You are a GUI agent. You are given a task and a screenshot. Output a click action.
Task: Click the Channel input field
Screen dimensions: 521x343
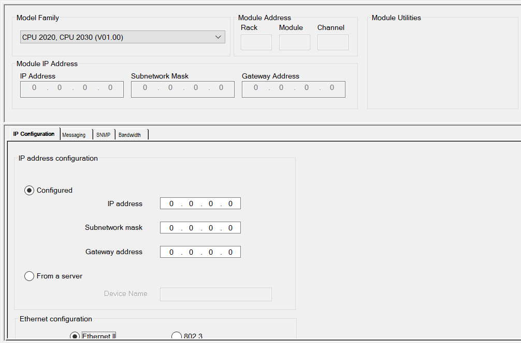(x=332, y=42)
